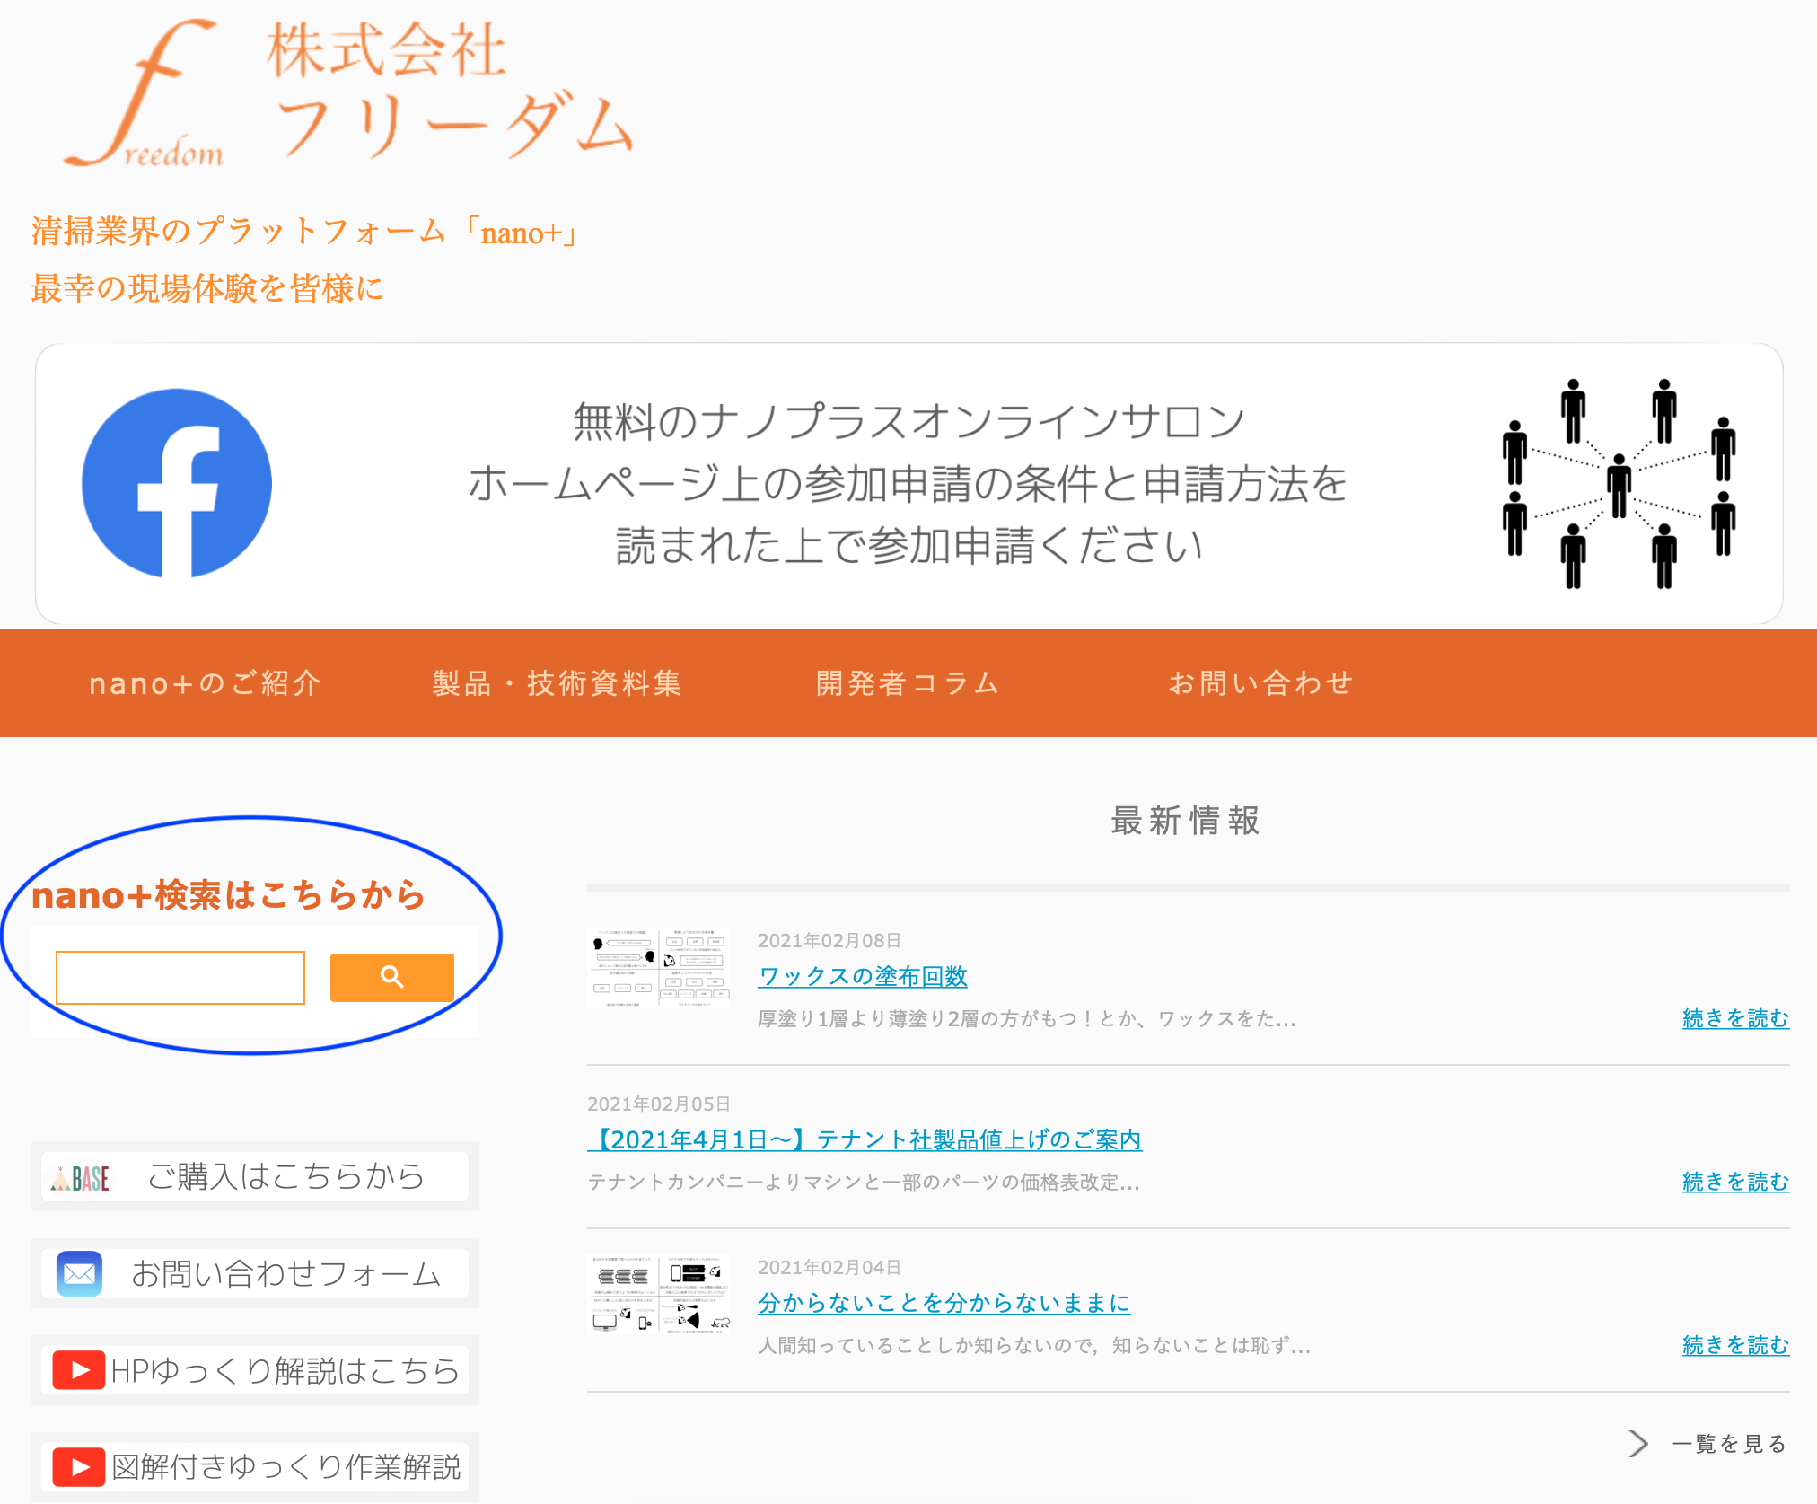Click the date 2021年02月08日
Viewport: 1817px width, 1504px height.
point(829,940)
